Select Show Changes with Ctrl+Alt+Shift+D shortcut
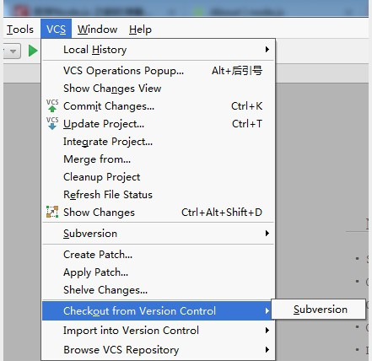The width and height of the screenshot is (372, 361). 159,213
